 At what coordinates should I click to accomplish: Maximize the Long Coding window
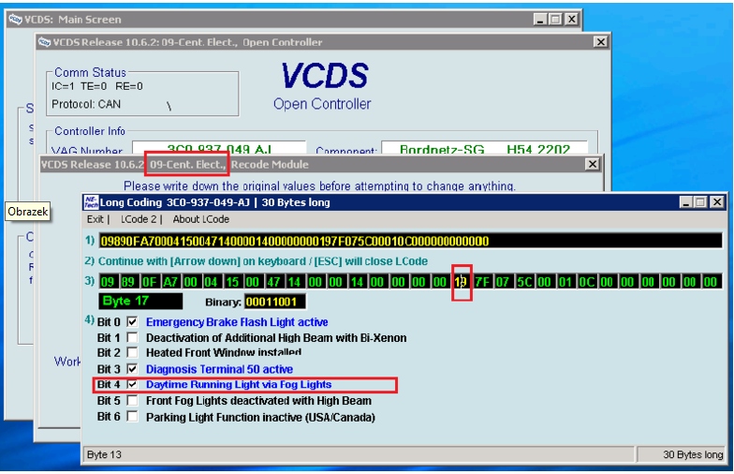(x=700, y=202)
